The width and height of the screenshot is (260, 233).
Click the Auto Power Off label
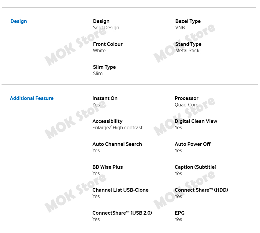192,144
